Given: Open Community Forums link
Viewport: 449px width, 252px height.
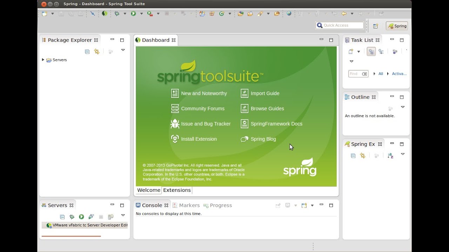Looking at the screenshot, I should tap(197, 108).
